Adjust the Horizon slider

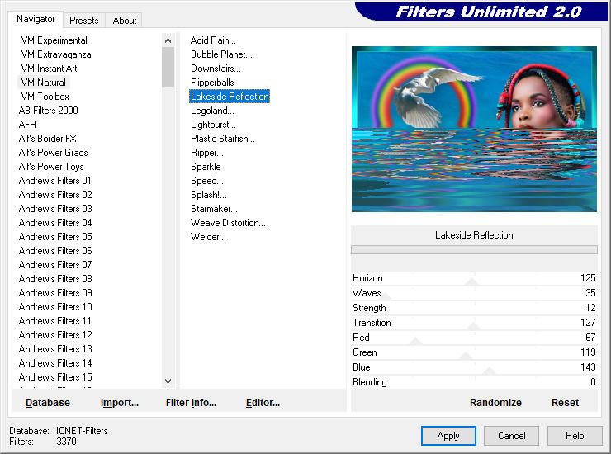point(472,281)
